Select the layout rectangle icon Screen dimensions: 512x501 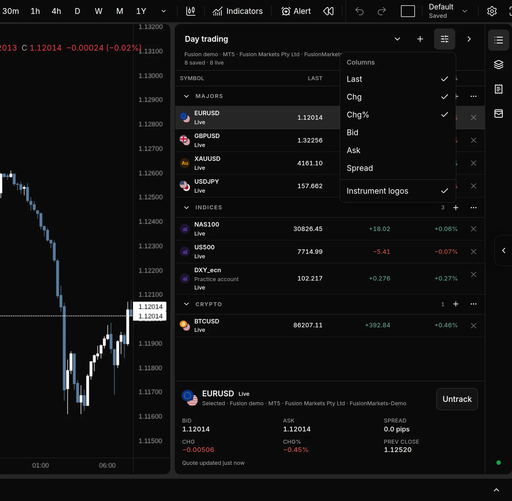click(x=408, y=11)
